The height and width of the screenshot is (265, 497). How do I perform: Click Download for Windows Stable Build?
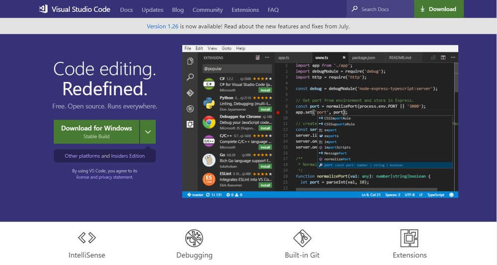(96, 132)
